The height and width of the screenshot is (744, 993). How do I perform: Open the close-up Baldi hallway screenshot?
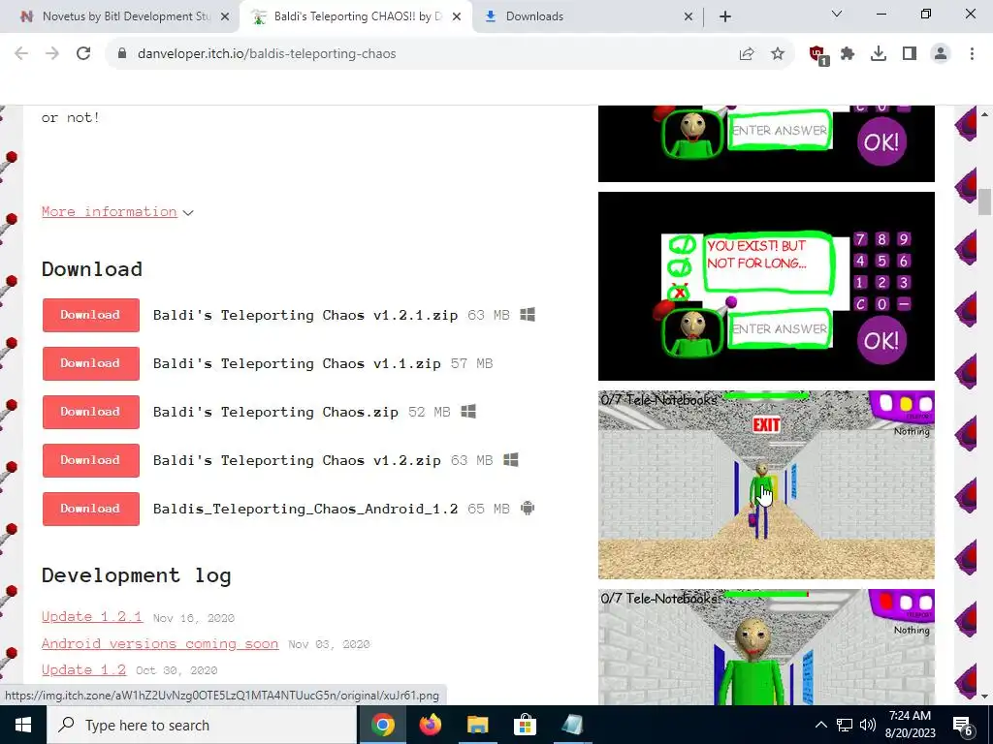click(x=766, y=646)
